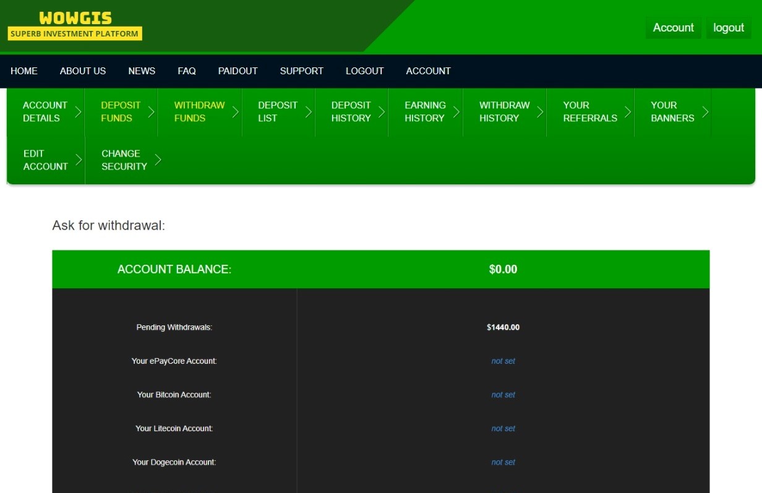Open the Your Referrals tab
This screenshot has width=762, height=493.
[590, 112]
